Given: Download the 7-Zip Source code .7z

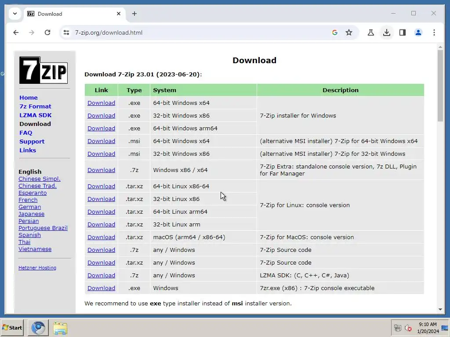Looking at the screenshot, I should click(x=102, y=250).
